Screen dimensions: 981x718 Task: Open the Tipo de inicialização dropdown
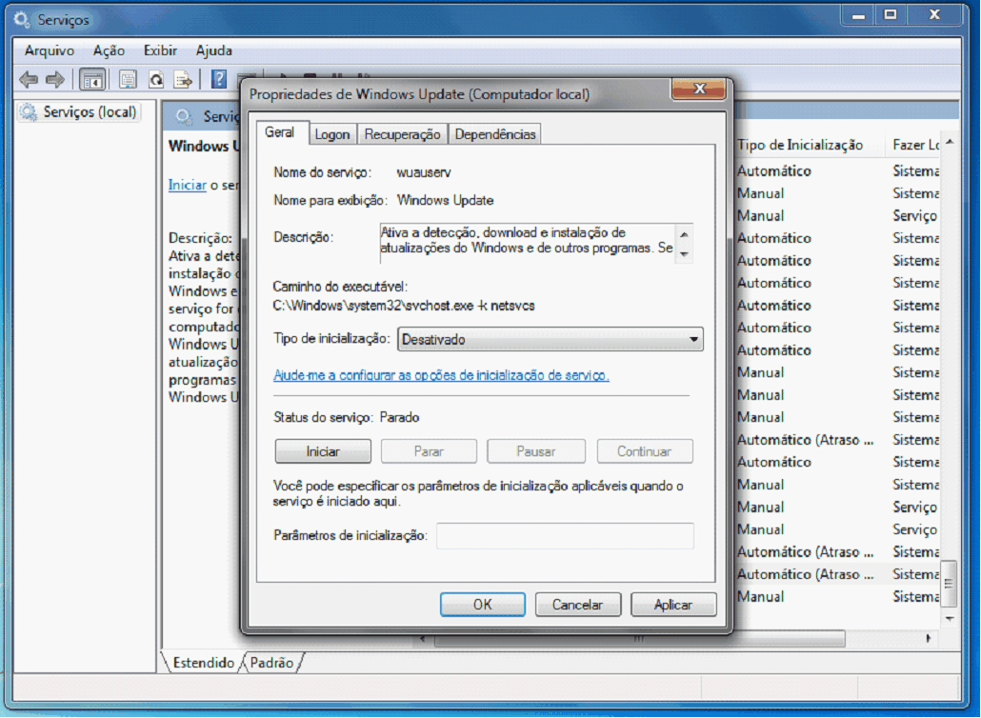tap(550, 339)
